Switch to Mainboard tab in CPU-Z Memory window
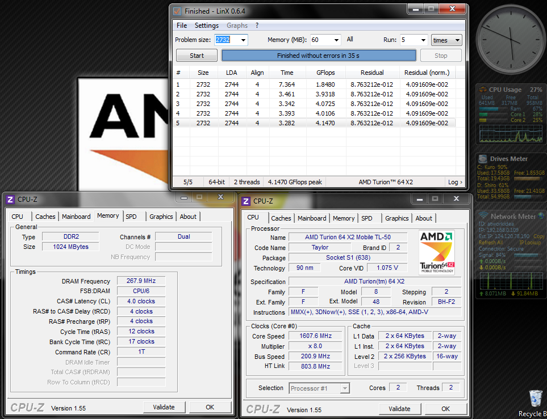The height and width of the screenshot is (419, 547). click(76, 217)
